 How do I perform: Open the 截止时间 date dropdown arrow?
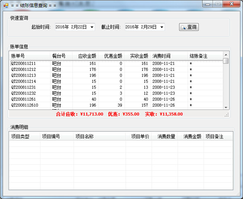click(x=162, y=27)
